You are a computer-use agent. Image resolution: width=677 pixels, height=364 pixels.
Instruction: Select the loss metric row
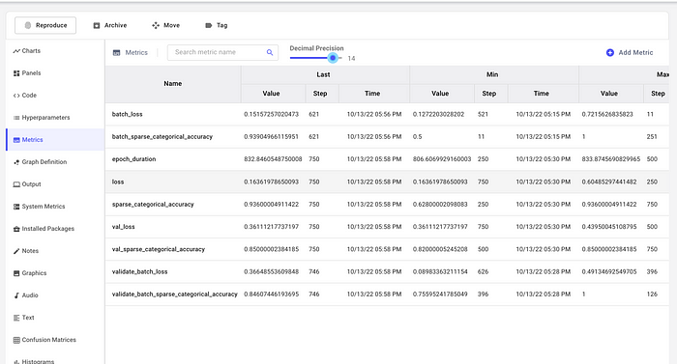(387, 182)
